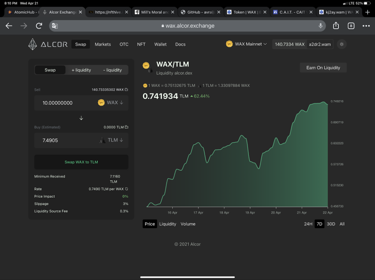The width and height of the screenshot is (375, 280).
Task: Activate the microphone voice search icon
Action: tap(321, 26)
